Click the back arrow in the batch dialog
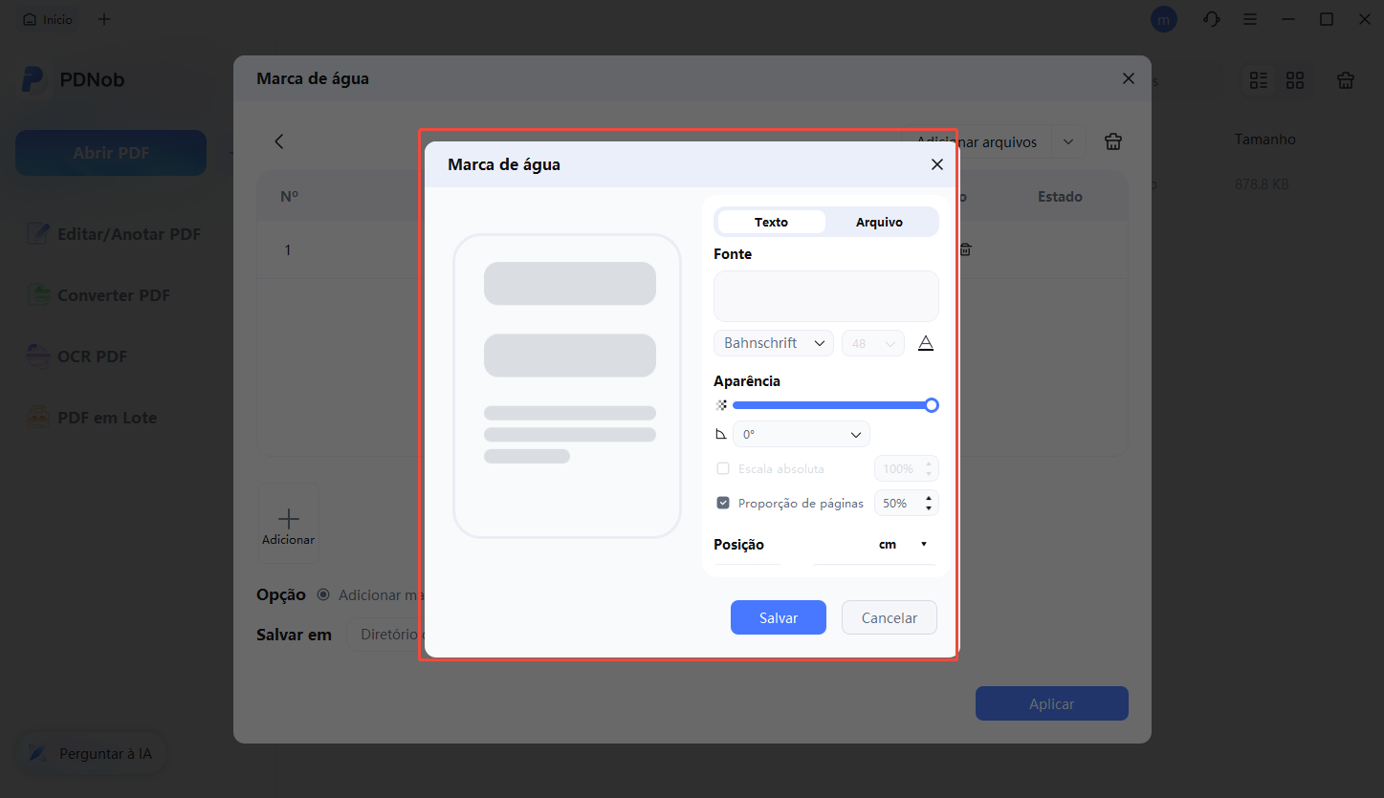Image resolution: width=1384 pixels, height=798 pixels. (x=279, y=141)
